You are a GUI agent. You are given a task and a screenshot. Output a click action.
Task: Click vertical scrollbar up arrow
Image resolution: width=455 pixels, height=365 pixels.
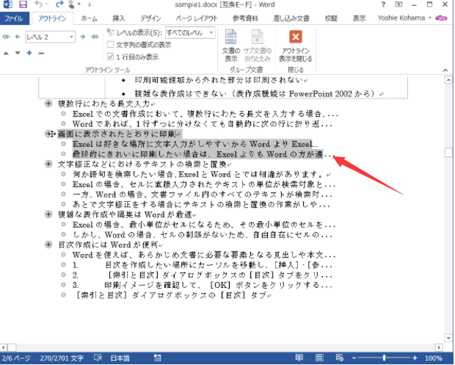pos(448,79)
